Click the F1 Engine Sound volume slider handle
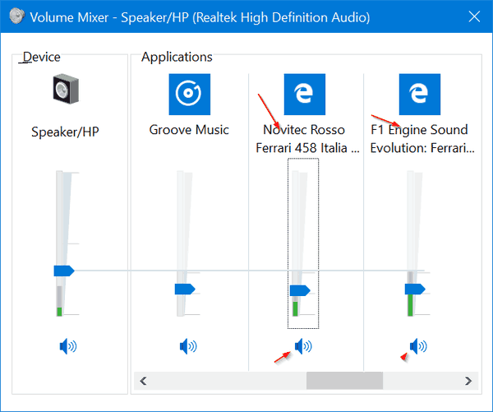The image size is (493, 412). 415,289
